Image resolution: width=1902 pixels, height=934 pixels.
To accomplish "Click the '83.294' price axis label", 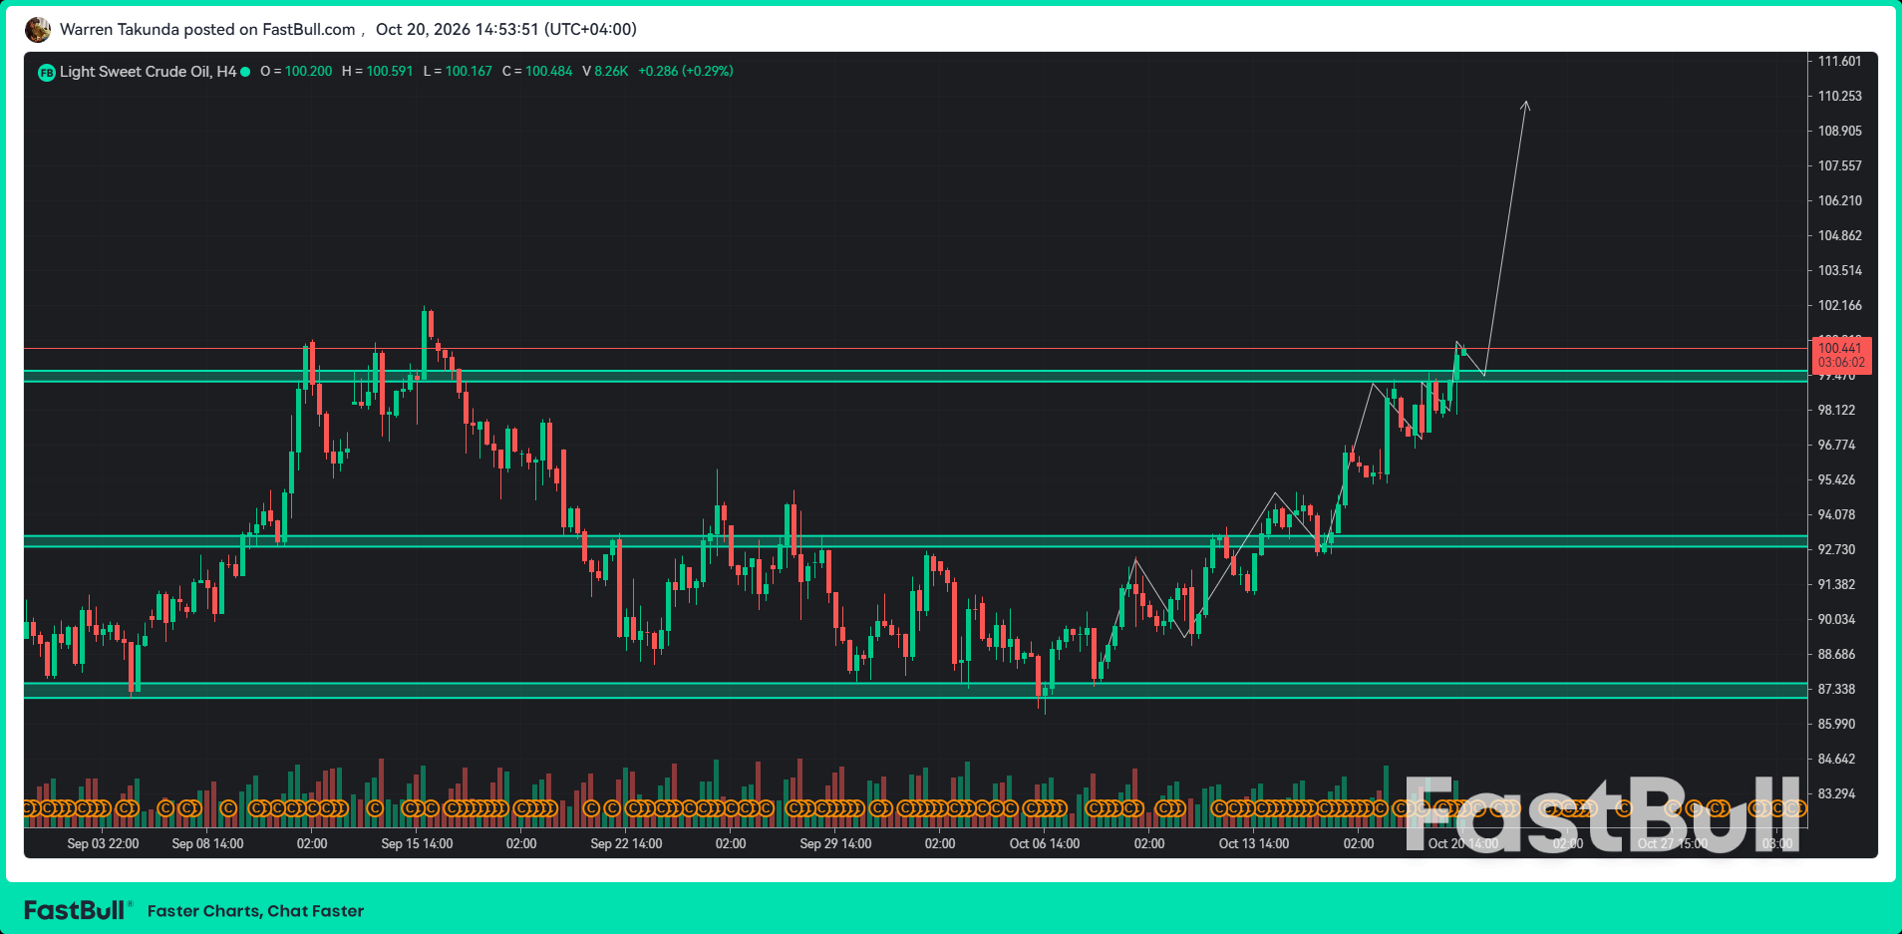I will (1836, 794).
